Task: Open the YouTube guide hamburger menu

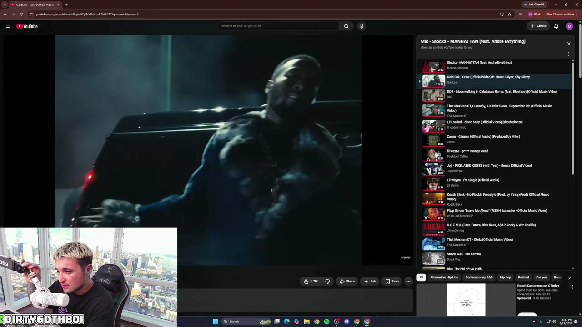Action: click(x=8, y=26)
